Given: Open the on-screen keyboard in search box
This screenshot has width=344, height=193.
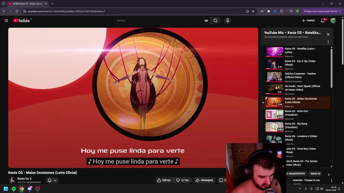Looking at the screenshot, I should 206,21.
